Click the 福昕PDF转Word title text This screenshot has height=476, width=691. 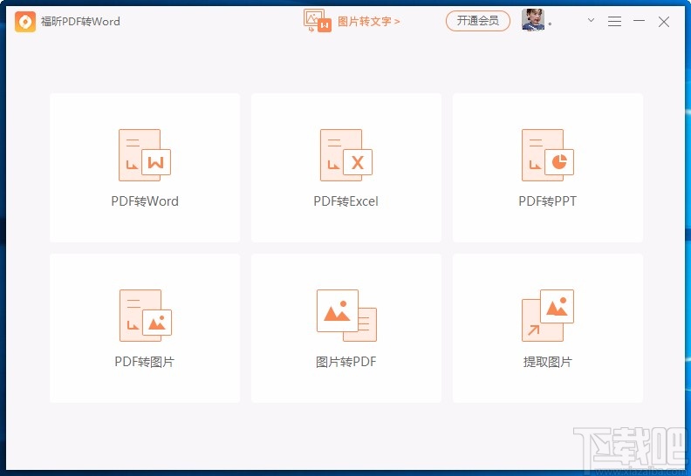pos(80,22)
